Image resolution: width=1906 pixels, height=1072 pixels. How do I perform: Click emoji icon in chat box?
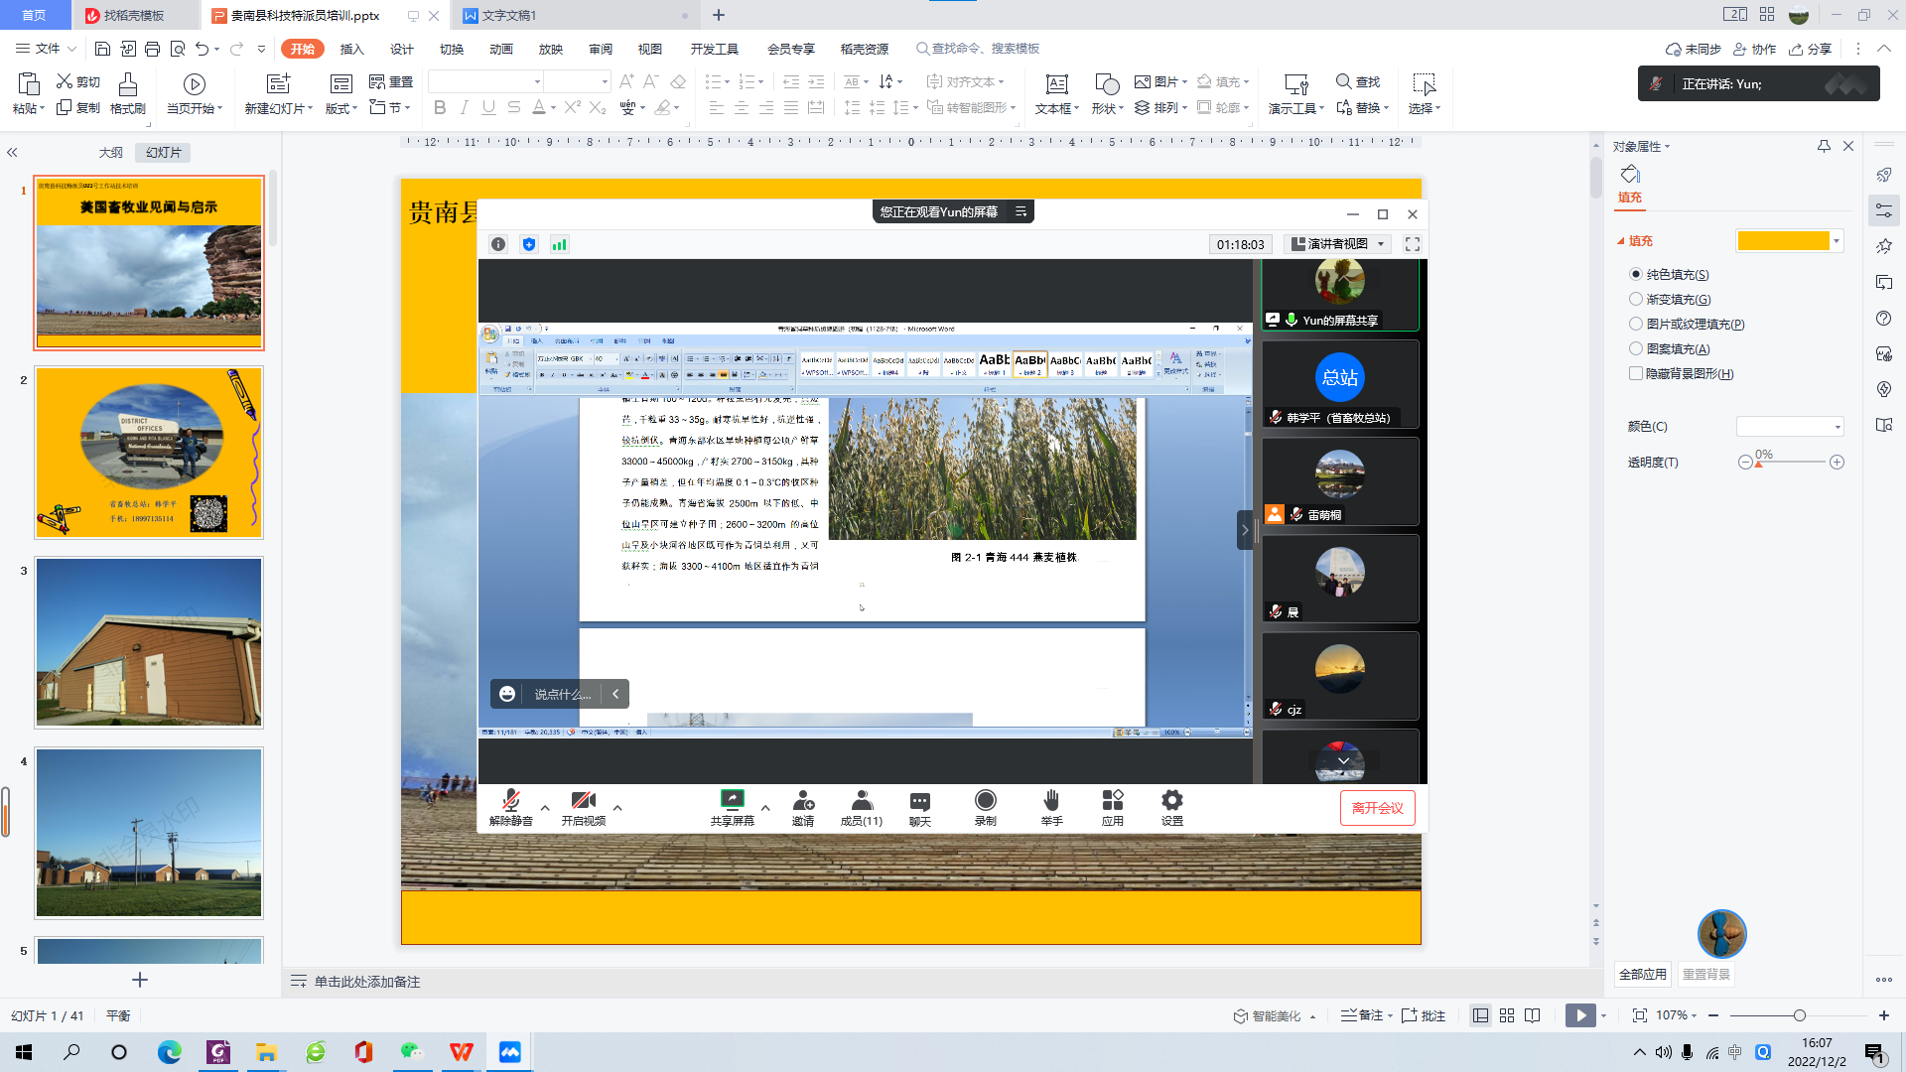[507, 694]
